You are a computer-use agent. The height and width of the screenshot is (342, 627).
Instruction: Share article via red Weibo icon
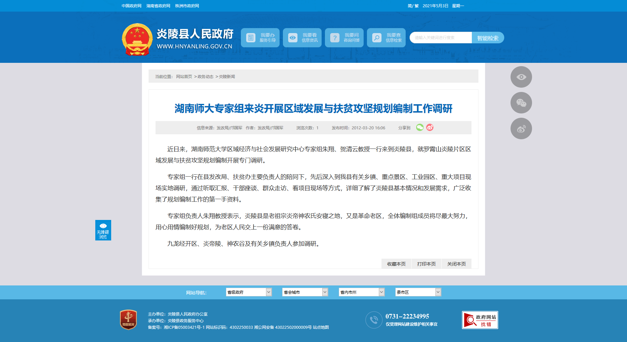coord(430,128)
